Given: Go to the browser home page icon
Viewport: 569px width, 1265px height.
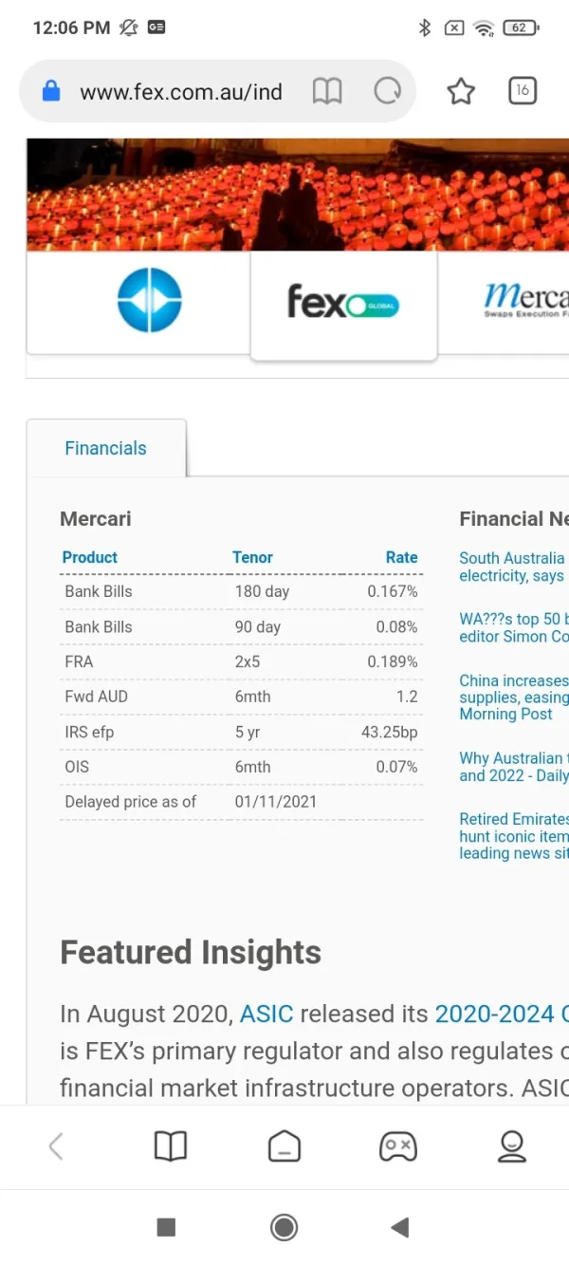Looking at the screenshot, I should (284, 1146).
